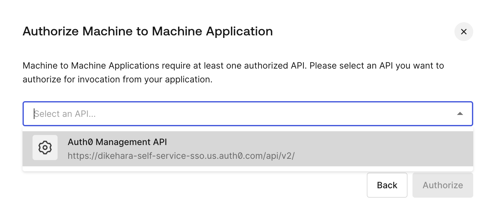Screen dimensions: 497x218
Task: Choose the Auth0 Management API option
Action: [248, 149]
